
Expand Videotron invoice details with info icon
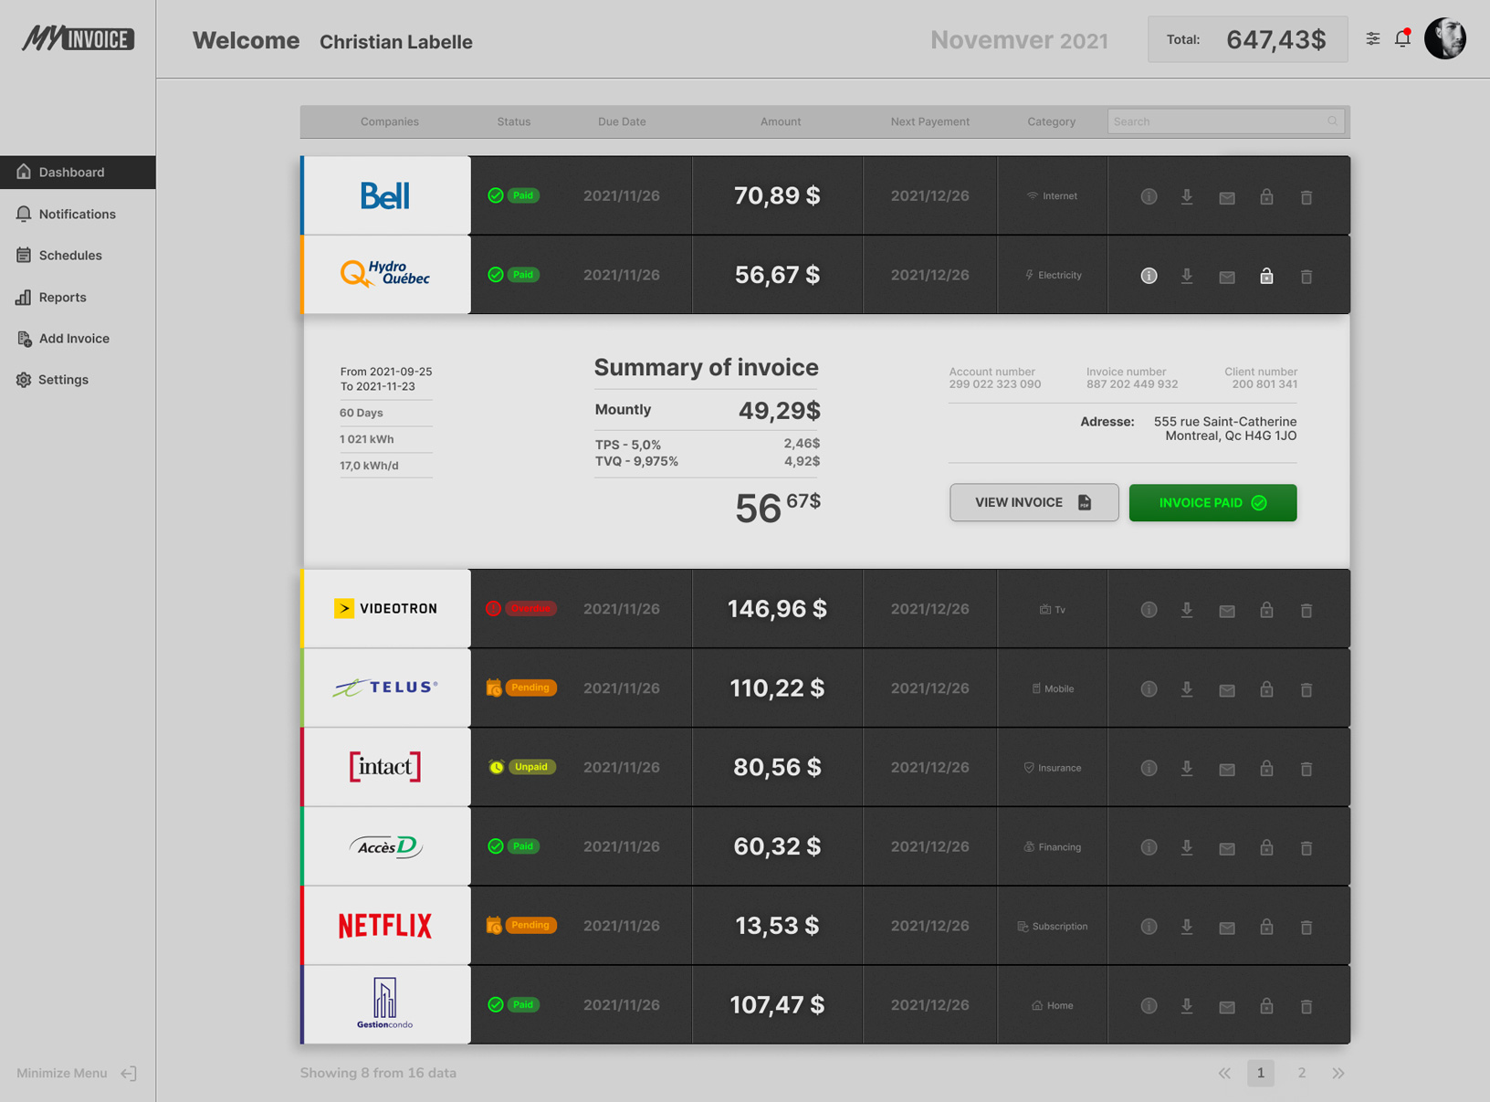tap(1149, 610)
